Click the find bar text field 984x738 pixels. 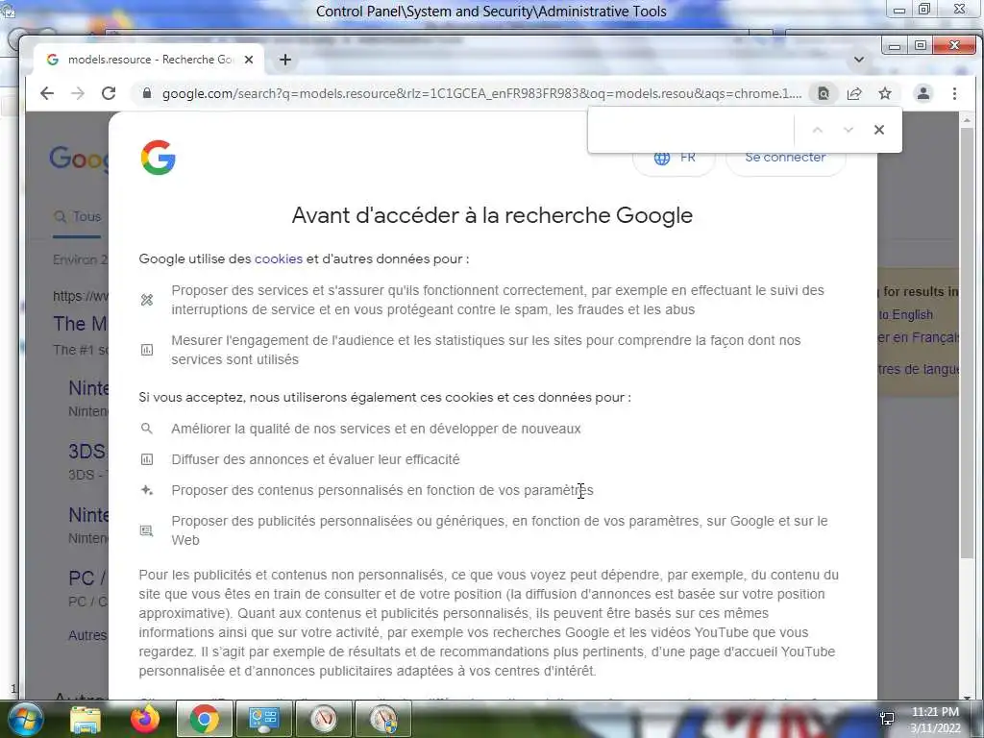(x=691, y=130)
